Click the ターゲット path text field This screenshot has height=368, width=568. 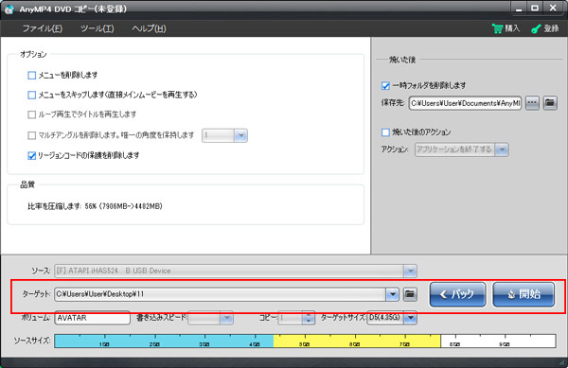[x=221, y=294]
